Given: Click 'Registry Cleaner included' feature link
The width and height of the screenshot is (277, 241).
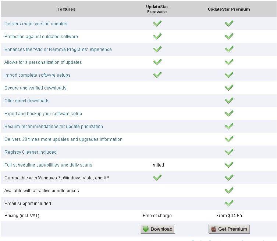Looking at the screenshot, I should click(30, 152).
